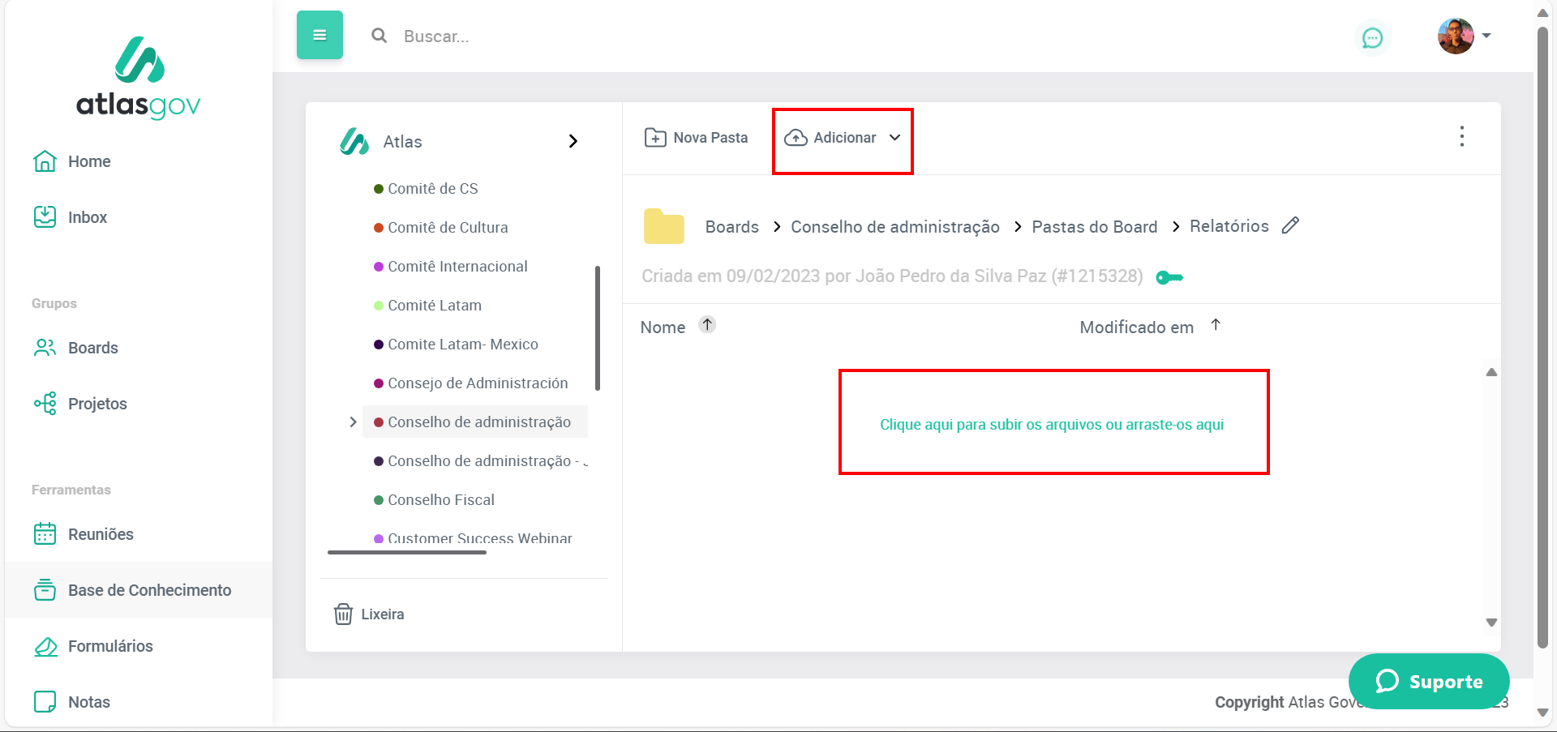Open the Suporte chat button

pos(1428,681)
